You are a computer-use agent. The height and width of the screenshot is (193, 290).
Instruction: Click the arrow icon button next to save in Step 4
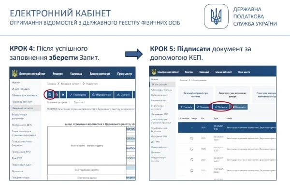pos(57,95)
